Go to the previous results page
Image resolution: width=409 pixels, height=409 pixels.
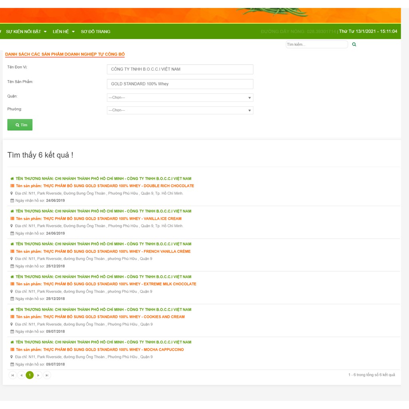tap(21, 375)
